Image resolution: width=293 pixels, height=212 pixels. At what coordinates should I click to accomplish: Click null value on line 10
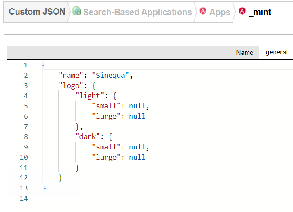click(137, 157)
